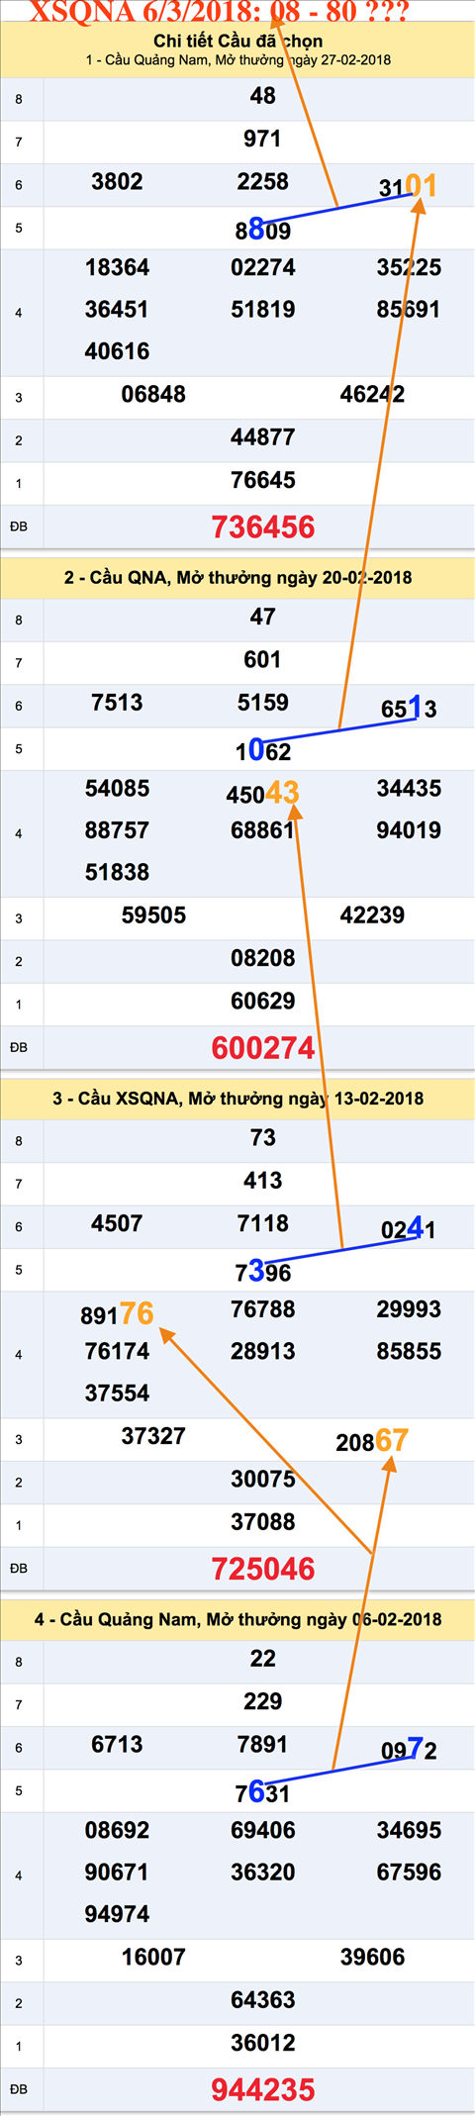The height and width of the screenshot is (2116, 475).
Task: Click the number 16007
Action: 153,1957
